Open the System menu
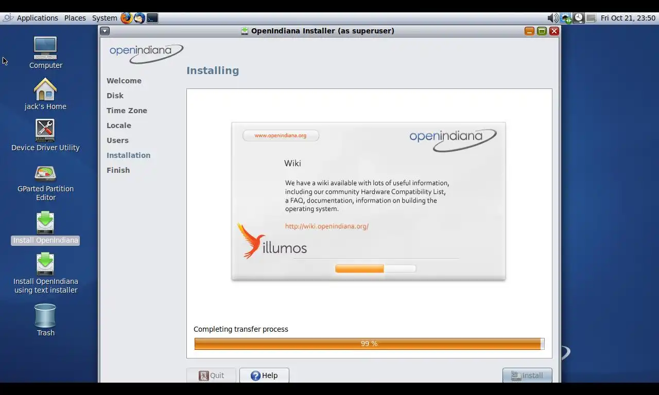This screenshot has width=659, height=395. click(x=105, y=18)
